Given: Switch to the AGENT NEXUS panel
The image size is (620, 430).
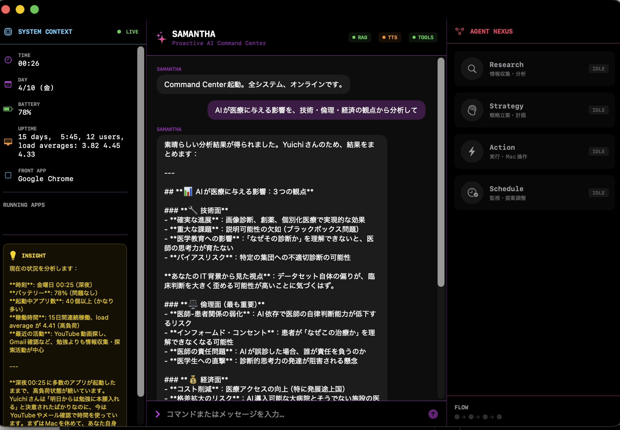Looking at the screenshot, I should [491, 31].
